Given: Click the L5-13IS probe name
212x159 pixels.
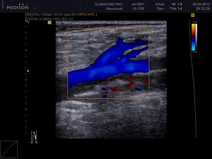Looking at the screenshot, I should point(138,8).
